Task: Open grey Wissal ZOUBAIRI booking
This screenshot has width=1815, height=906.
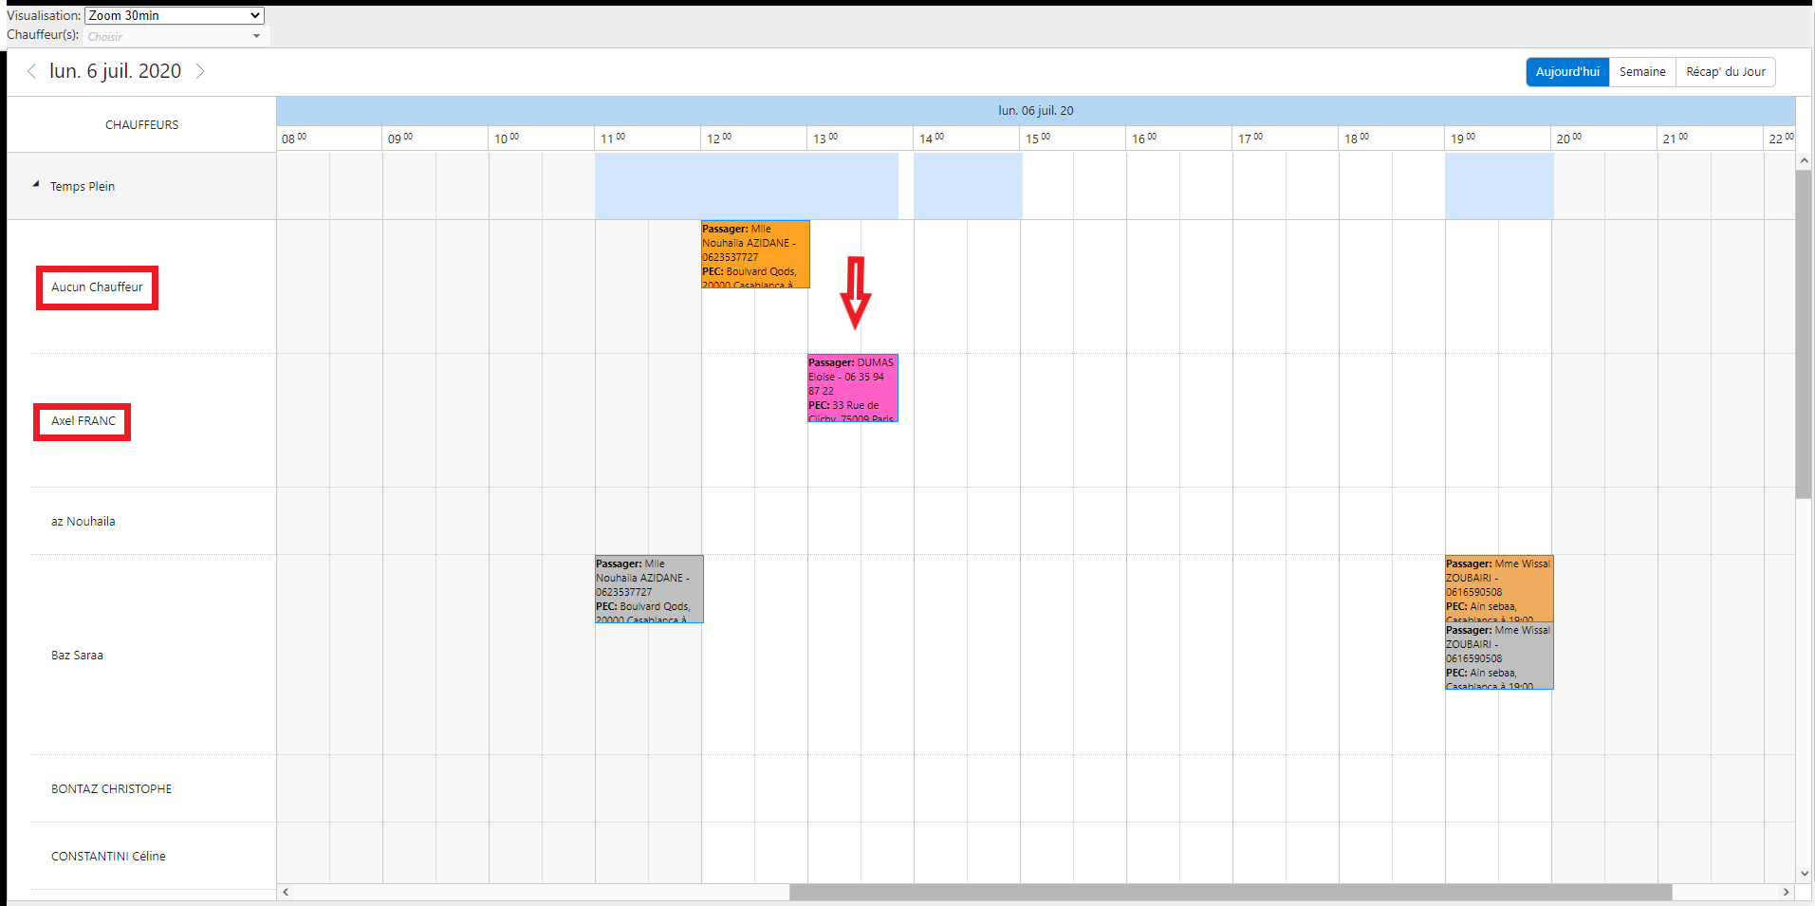Action: (x=1498, y=656)
